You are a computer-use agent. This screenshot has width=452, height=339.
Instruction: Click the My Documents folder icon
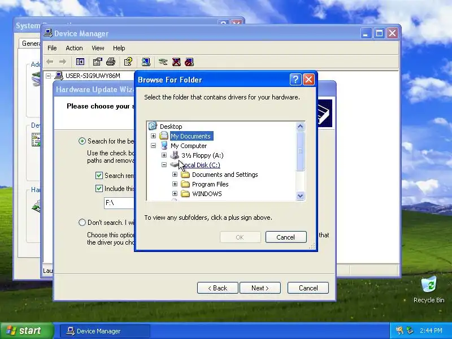pos(164,136)
